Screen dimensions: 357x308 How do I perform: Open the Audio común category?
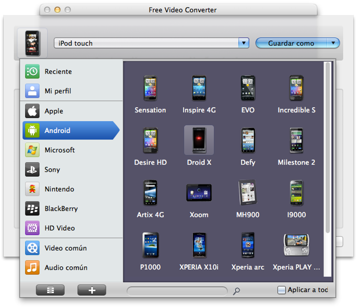tap(71, 267)
